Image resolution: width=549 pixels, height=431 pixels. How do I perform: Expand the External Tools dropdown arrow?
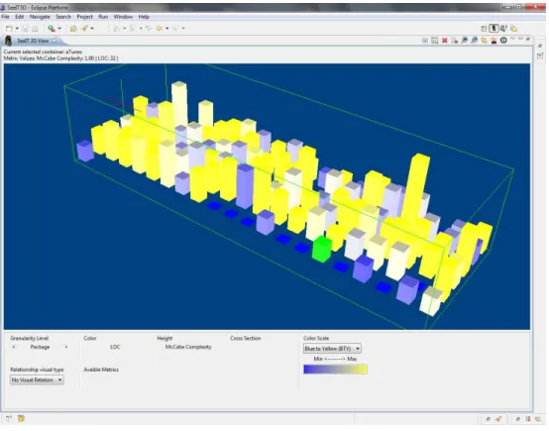[59, 29]
